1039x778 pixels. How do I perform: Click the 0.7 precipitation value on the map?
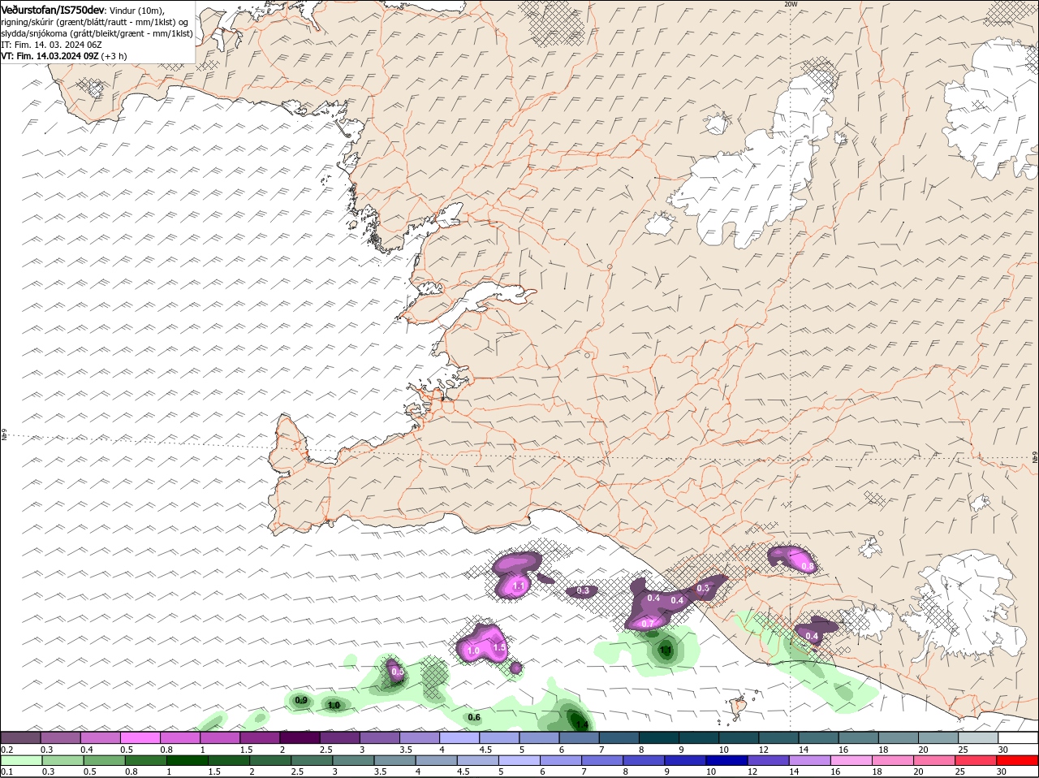(648, 623)
